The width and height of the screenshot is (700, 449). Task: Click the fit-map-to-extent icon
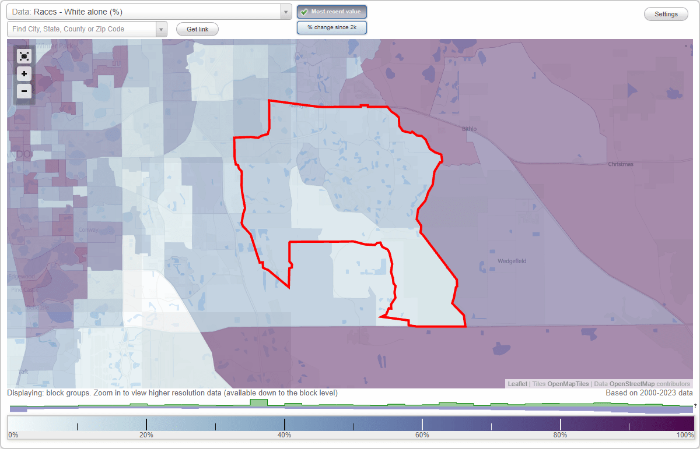pos(24,56)
